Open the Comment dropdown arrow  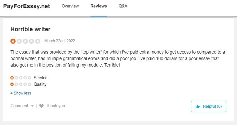click(x=32, y=106)
